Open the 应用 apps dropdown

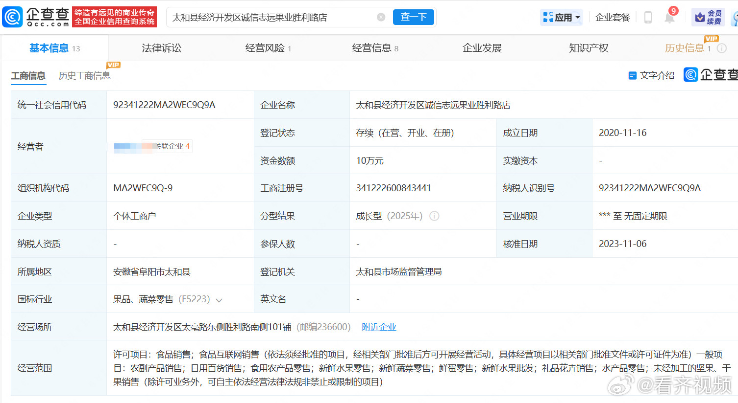coord(562,18)
